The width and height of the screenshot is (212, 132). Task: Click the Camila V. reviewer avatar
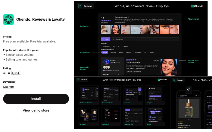pyautogui.click(x=106, y=62)
